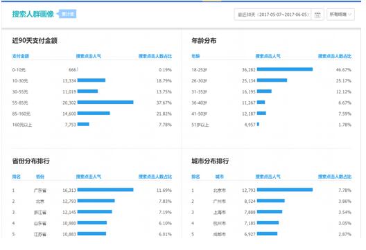Select the 北京市 city popularity bar
The image size is (366, 250).
point(285,190)
